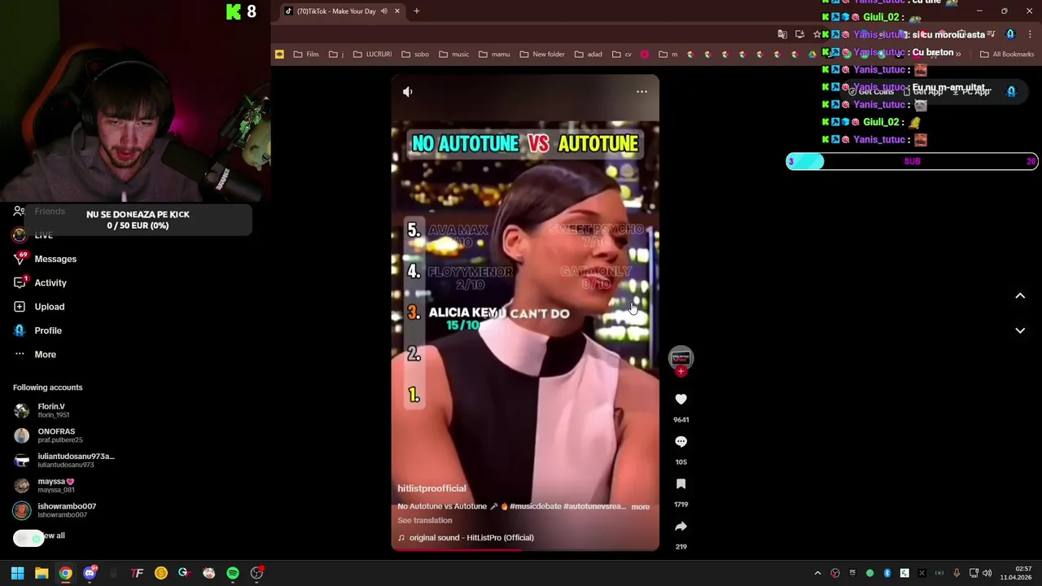Viewport: 1042px width, 586px height.
Task: Open Discord from the taskbar
Action: click(x=90, y=573)
